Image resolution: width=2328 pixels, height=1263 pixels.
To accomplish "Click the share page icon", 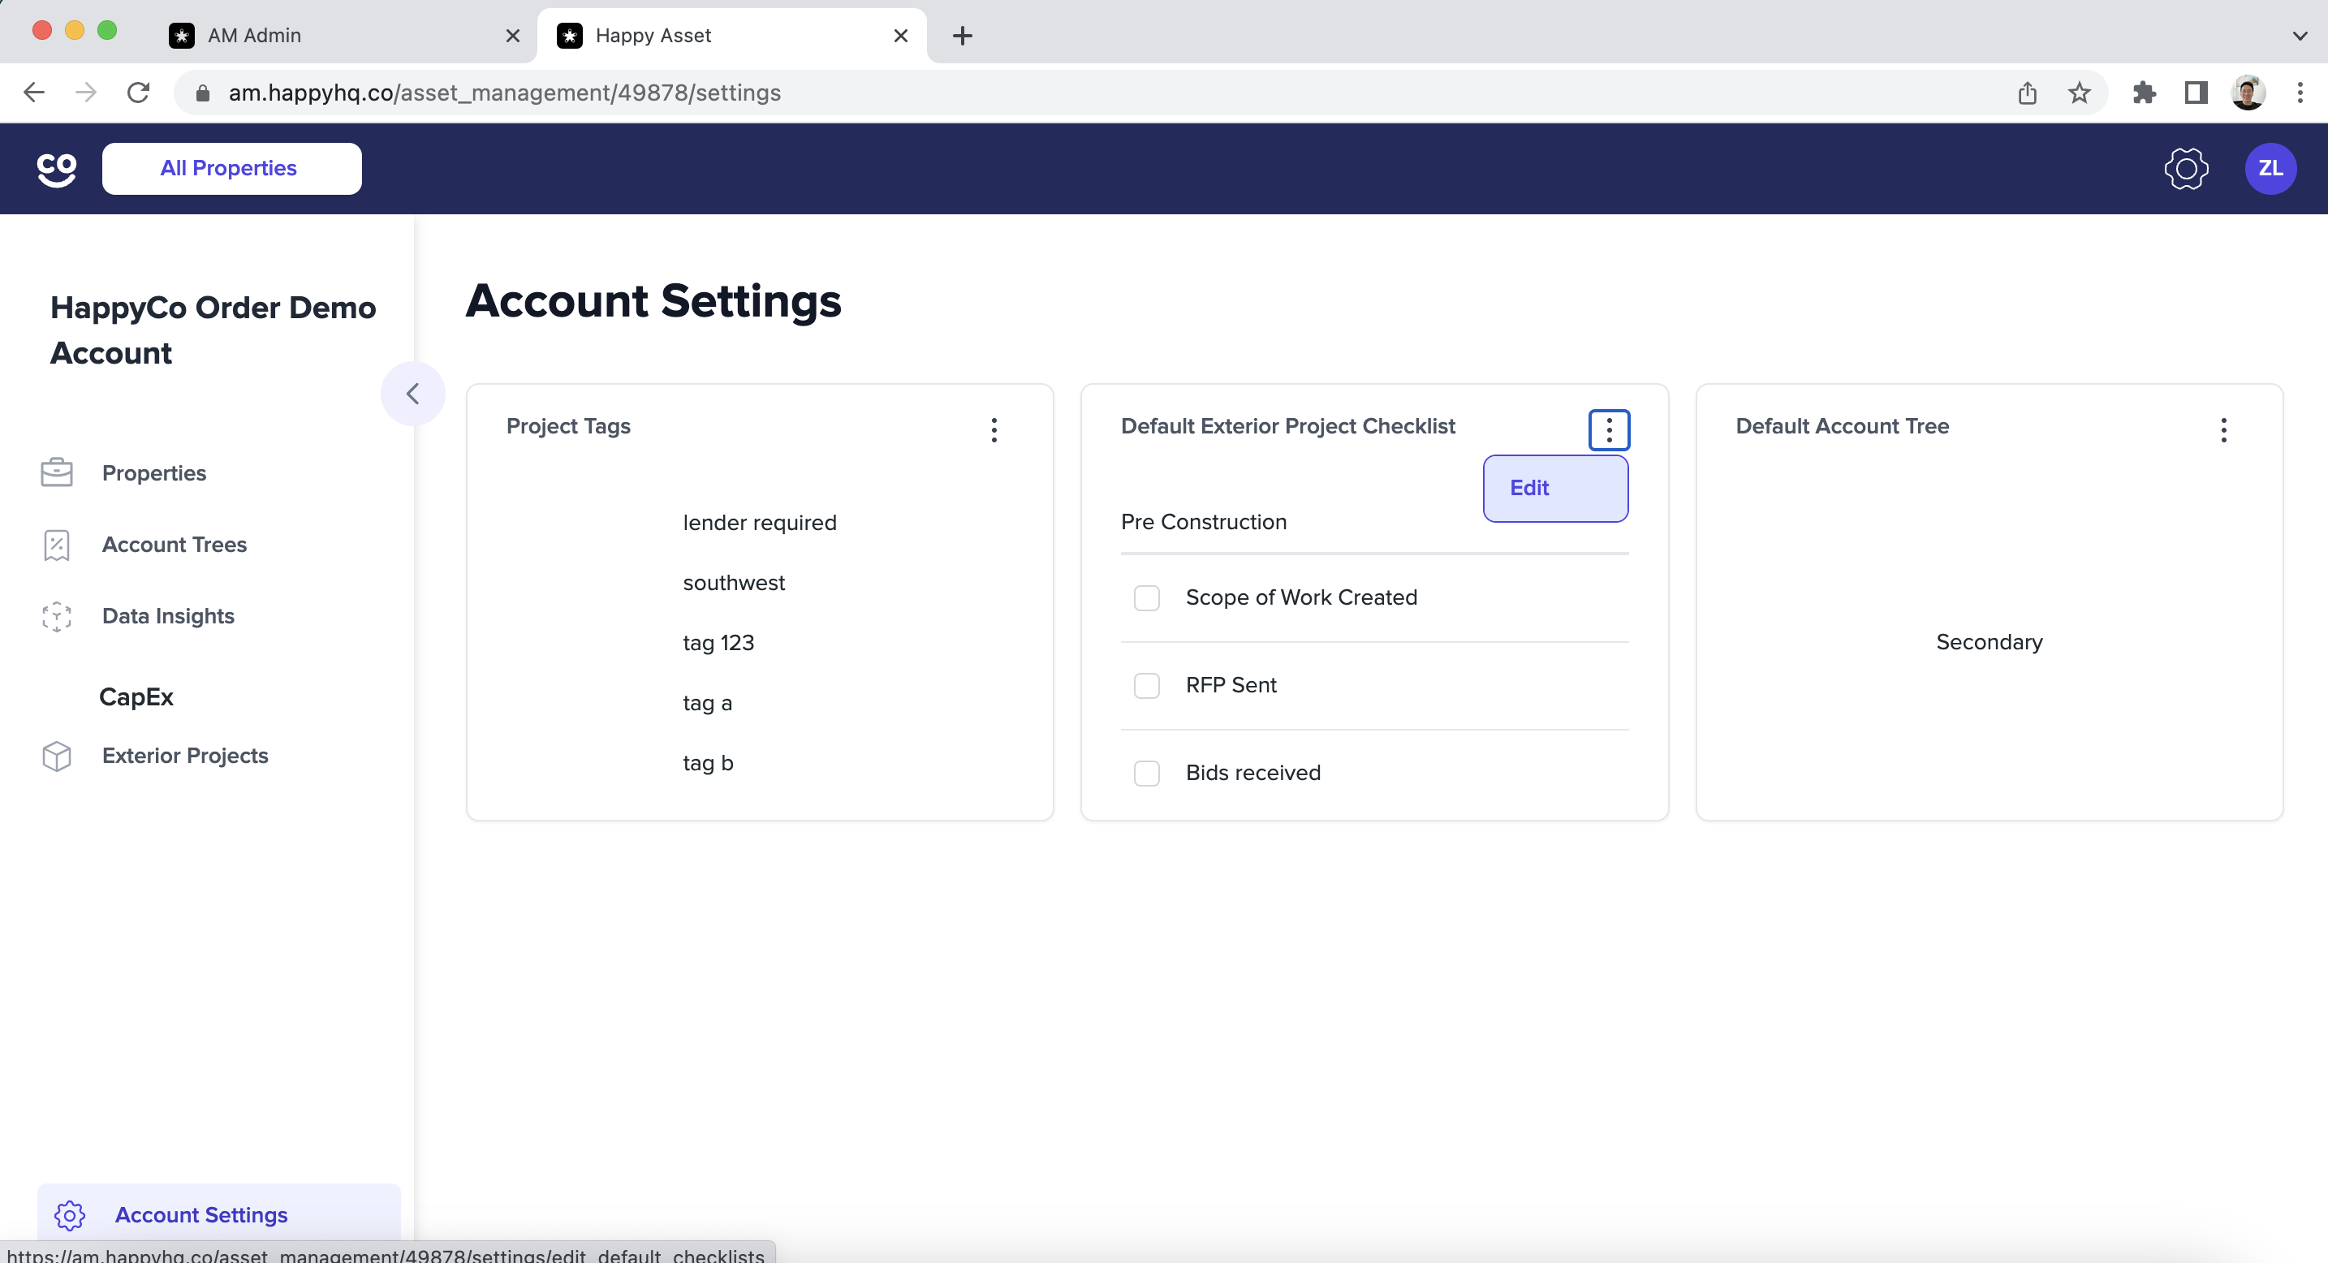I will pos(2027,93).
